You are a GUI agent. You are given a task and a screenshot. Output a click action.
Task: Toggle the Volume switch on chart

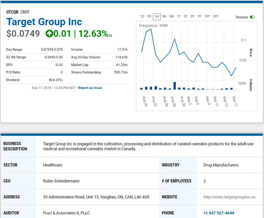(x=252, y=17)
